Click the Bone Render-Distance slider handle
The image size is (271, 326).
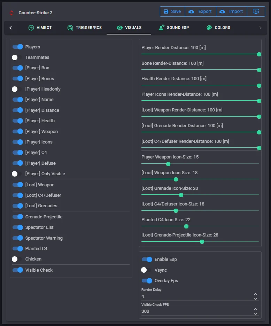pos(259,70)
